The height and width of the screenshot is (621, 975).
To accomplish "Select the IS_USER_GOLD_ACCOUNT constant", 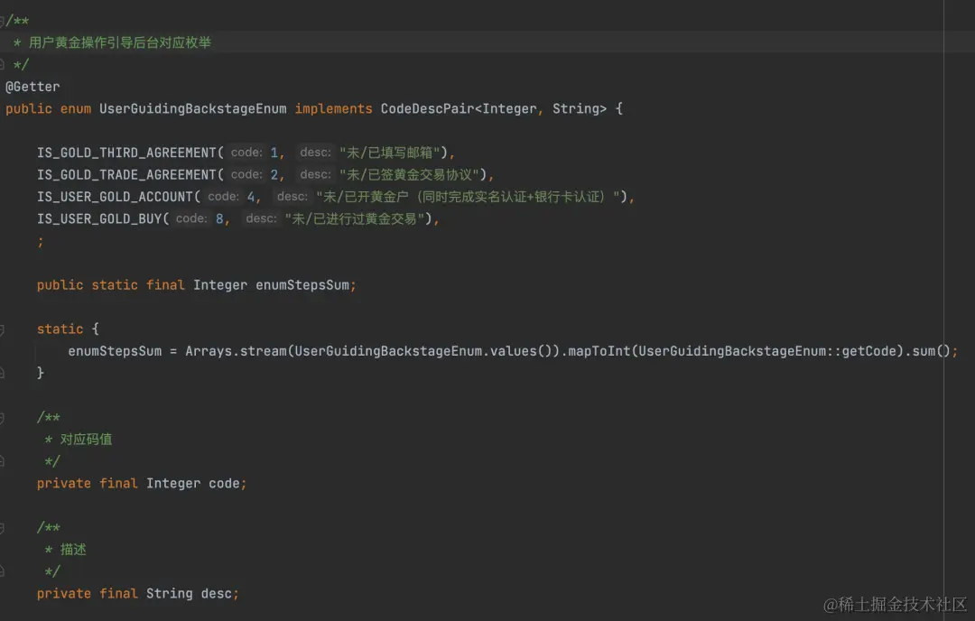I will [x=115, y=197].
